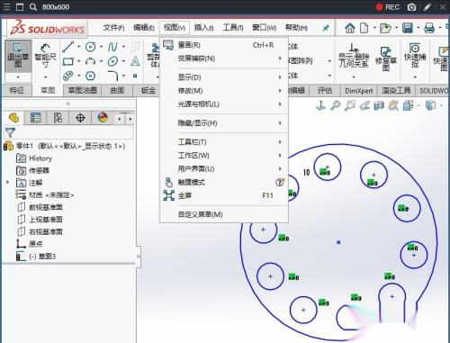Click the Zoom to Area magnifier icon
The height and width of the screenshot is (343, 450).
pos(350,105)
